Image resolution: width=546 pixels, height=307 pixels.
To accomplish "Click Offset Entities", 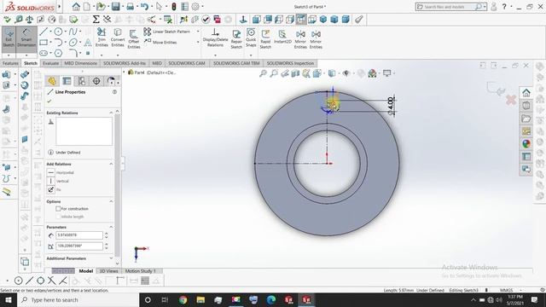I will [133, 38].
